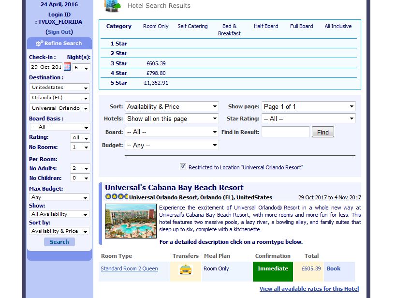
Task: Open the check-in calendar icon
Action: [x=67, y=67]
